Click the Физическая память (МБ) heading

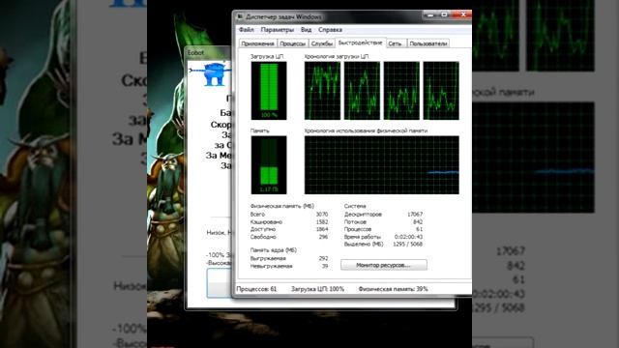pos(281,206)
